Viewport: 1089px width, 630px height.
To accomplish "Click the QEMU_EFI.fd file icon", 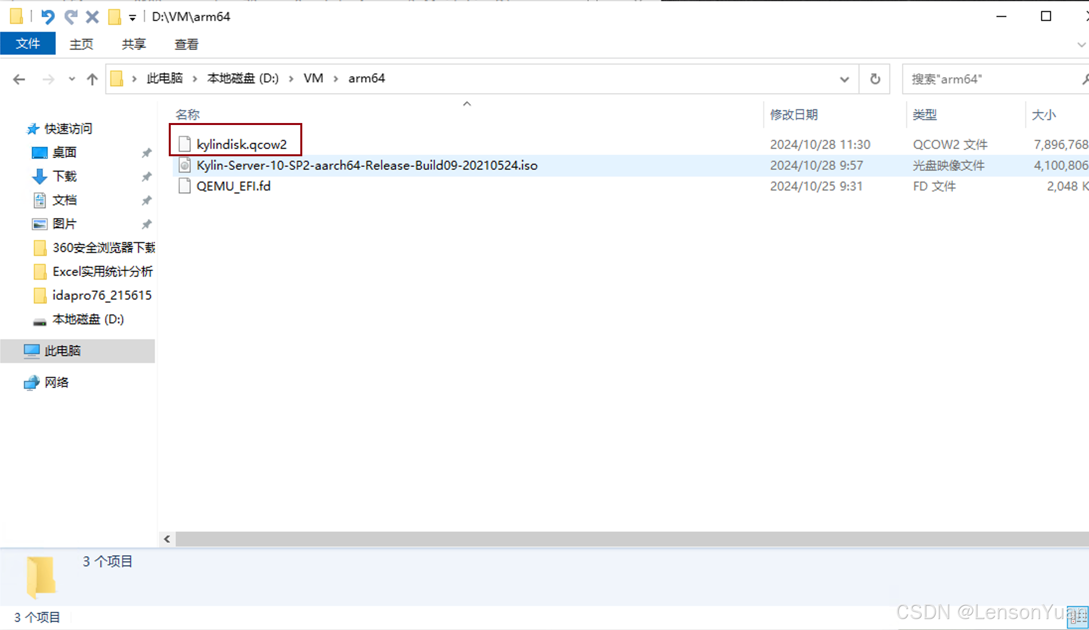I will pos(185,186).
